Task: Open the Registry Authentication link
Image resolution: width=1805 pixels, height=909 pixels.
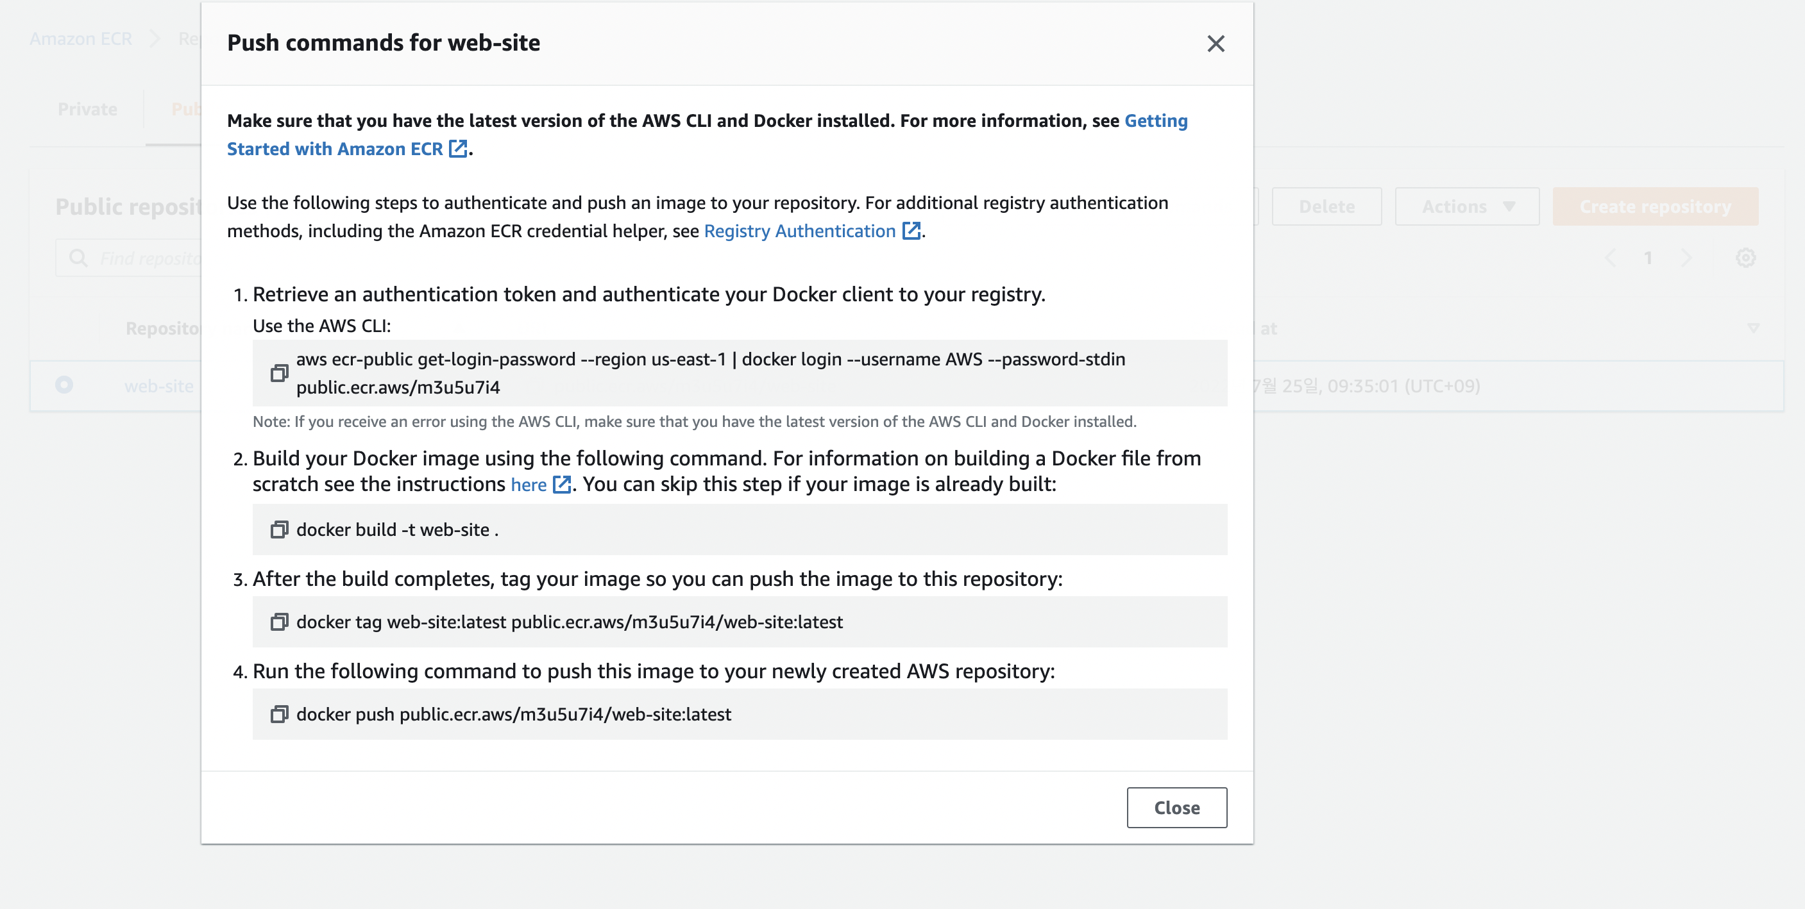Action: pyautogui.click(x=799, y=231)
